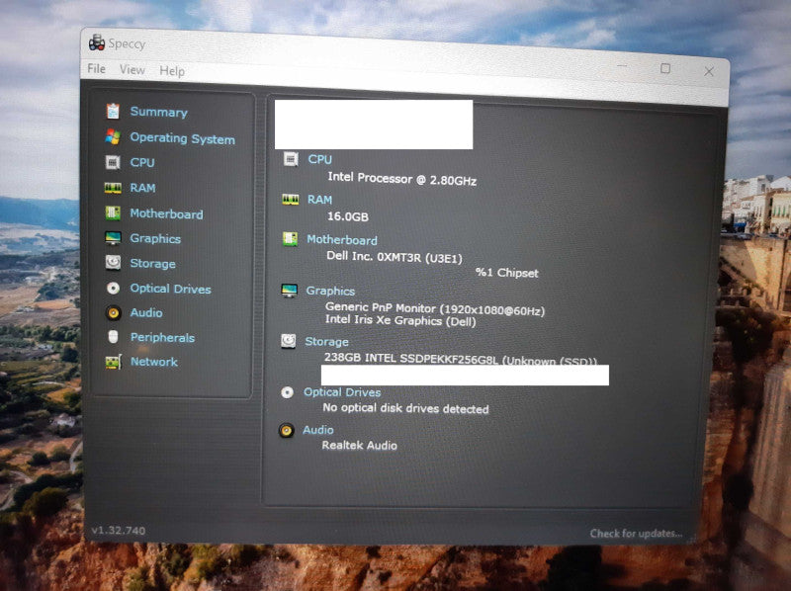The height and width of the screenshot is (591, 791).
Task: Minimize the Speccy window
Action: [x=622, y=65]
